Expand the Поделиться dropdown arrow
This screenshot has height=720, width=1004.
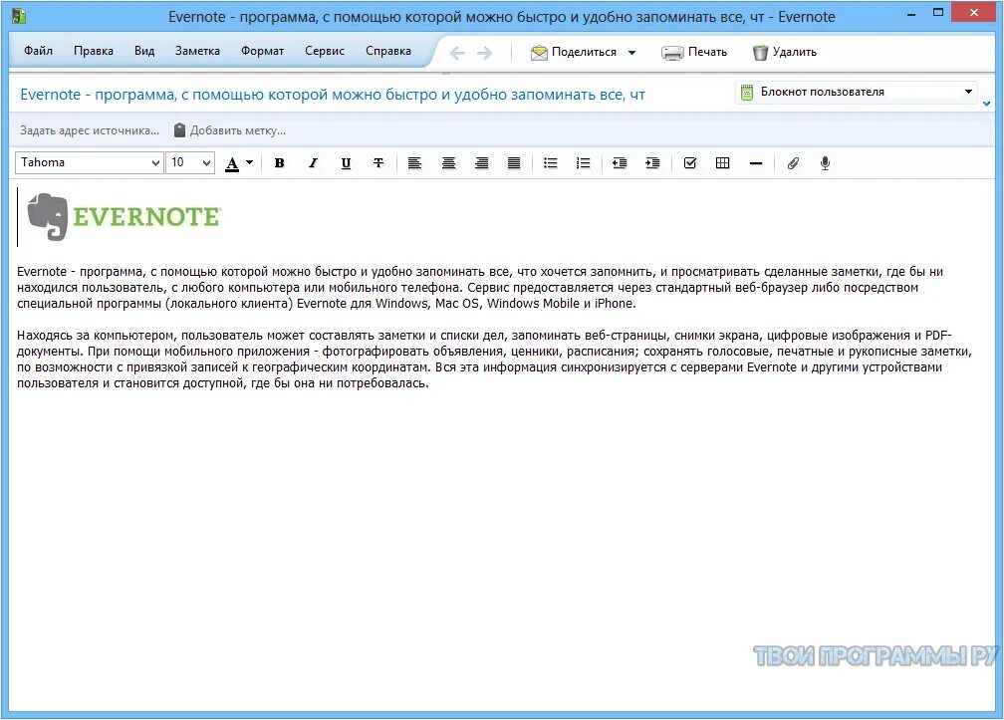(x=631, y=53)
